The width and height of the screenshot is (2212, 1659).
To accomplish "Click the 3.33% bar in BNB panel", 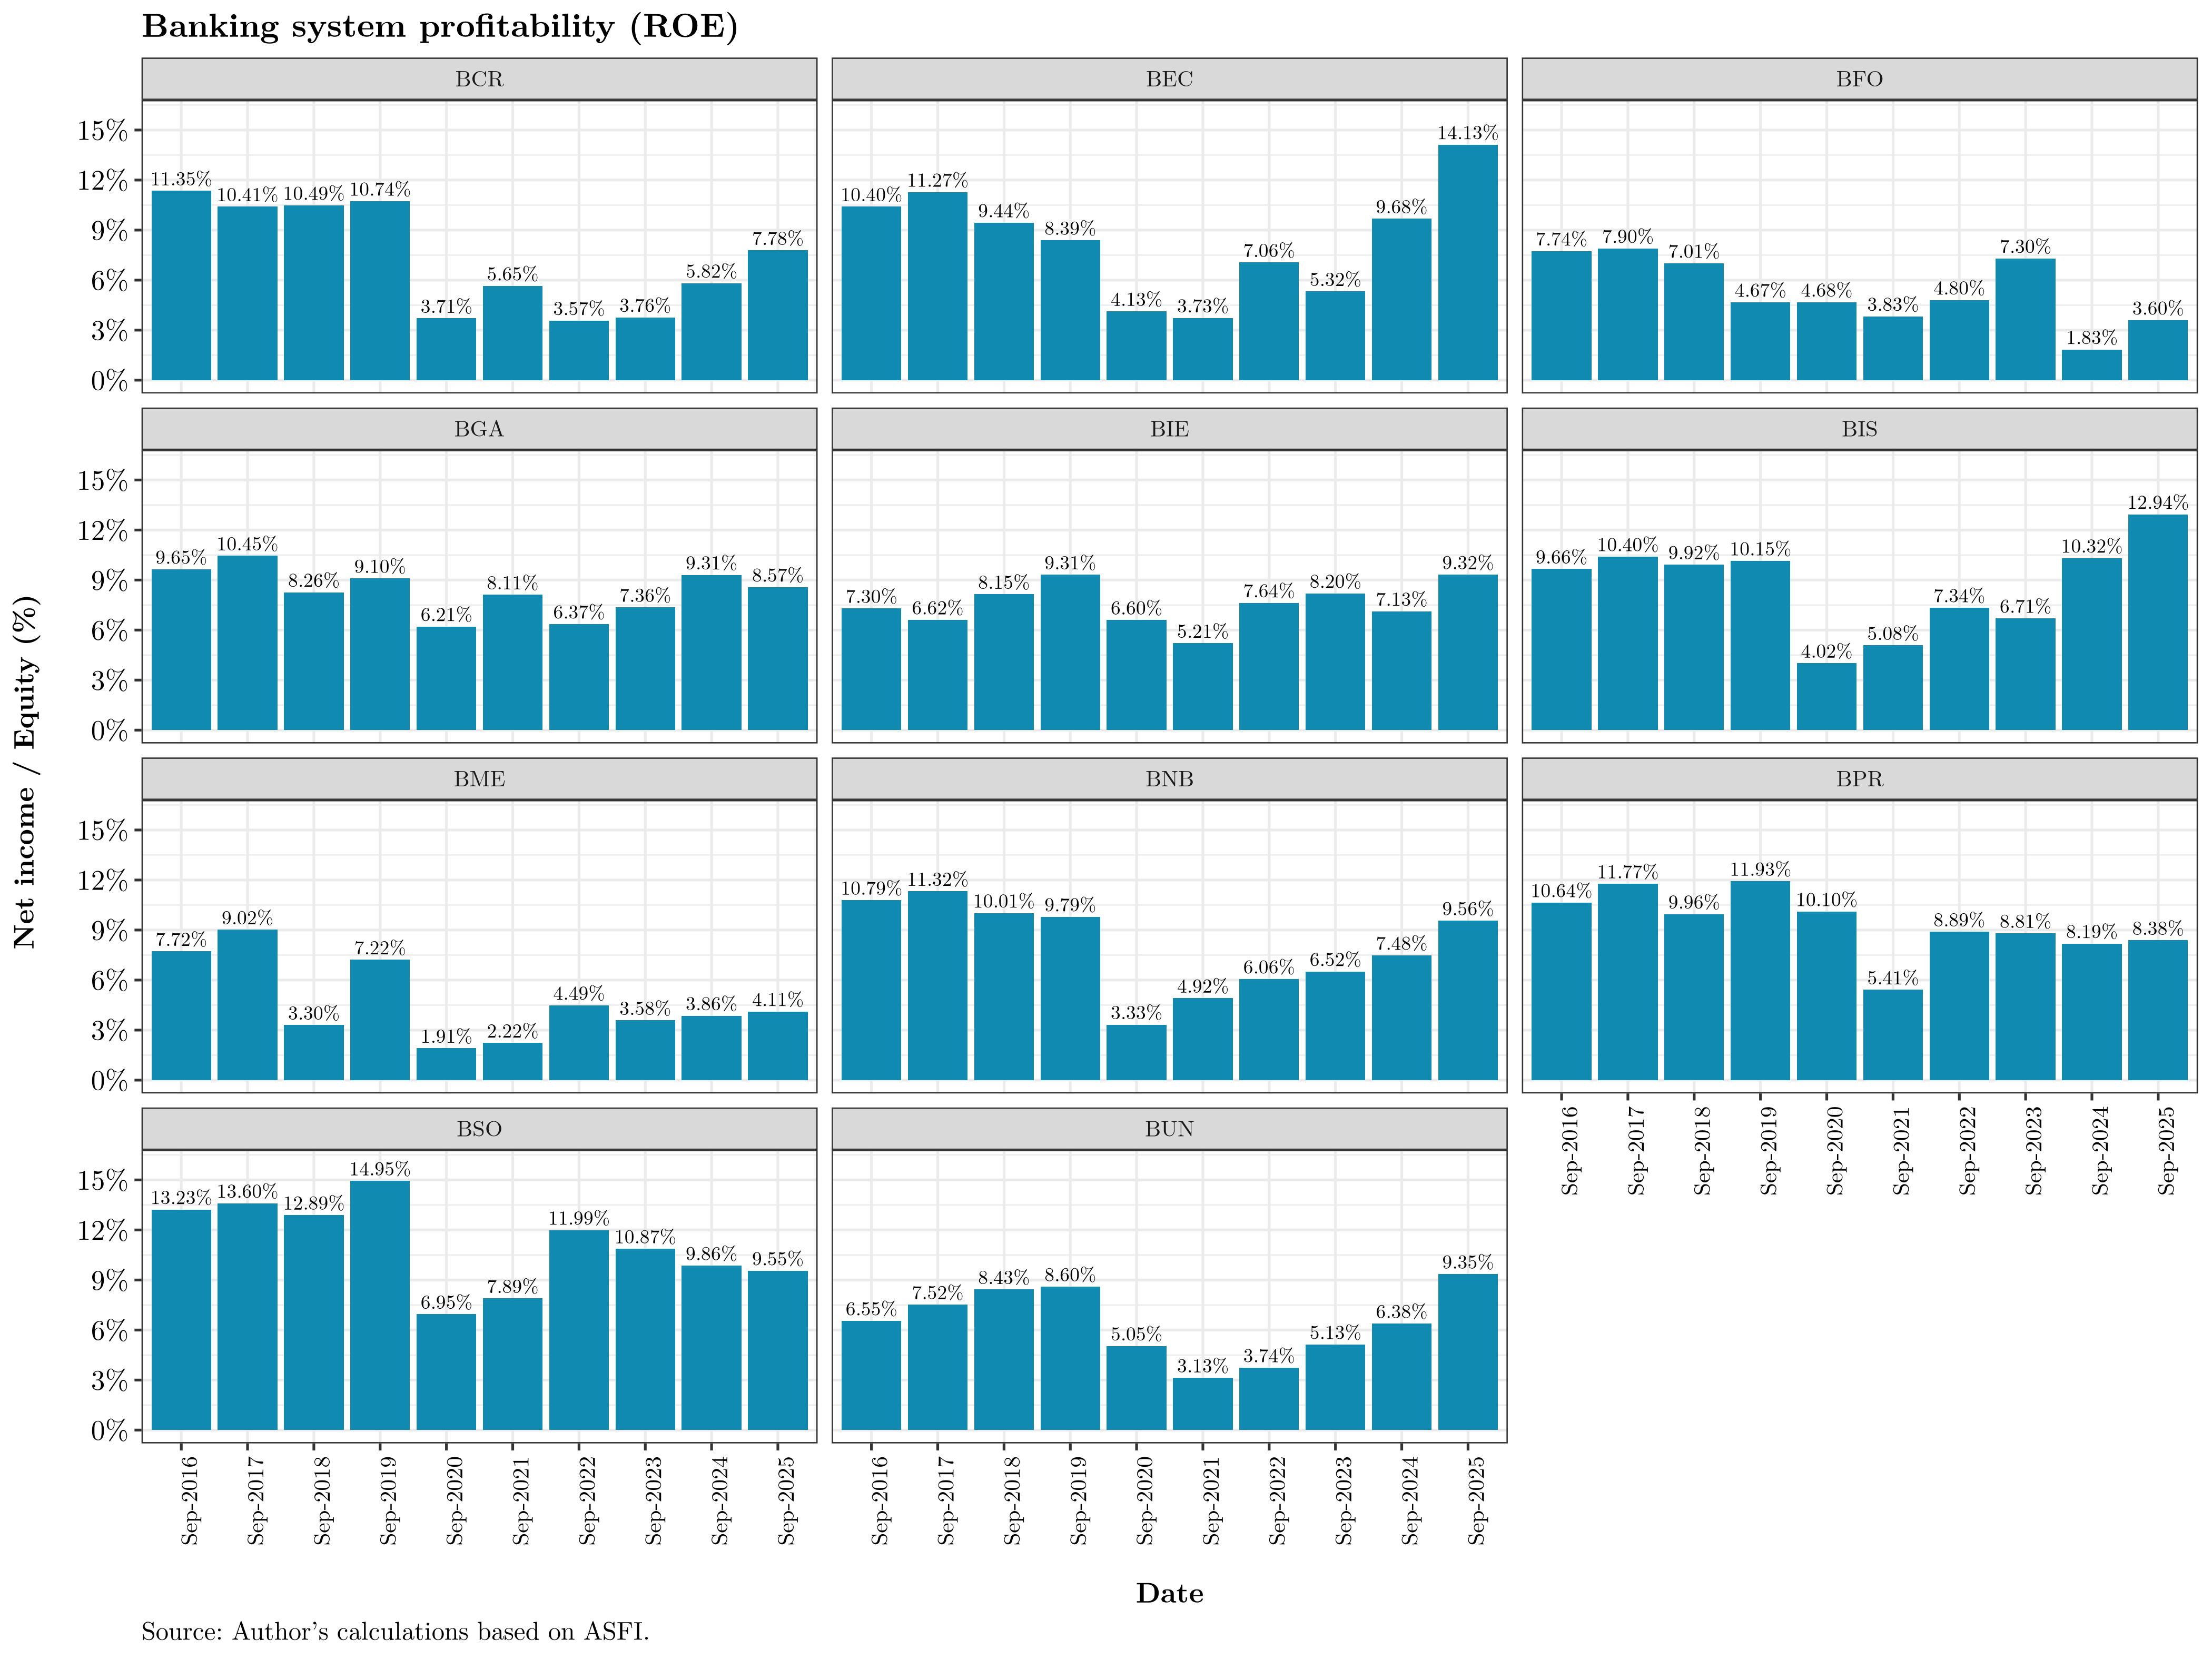I will 1136,1052.
